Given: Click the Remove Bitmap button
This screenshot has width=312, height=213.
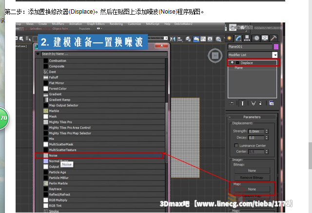Looking at the screenshot, I should [252, 177].
